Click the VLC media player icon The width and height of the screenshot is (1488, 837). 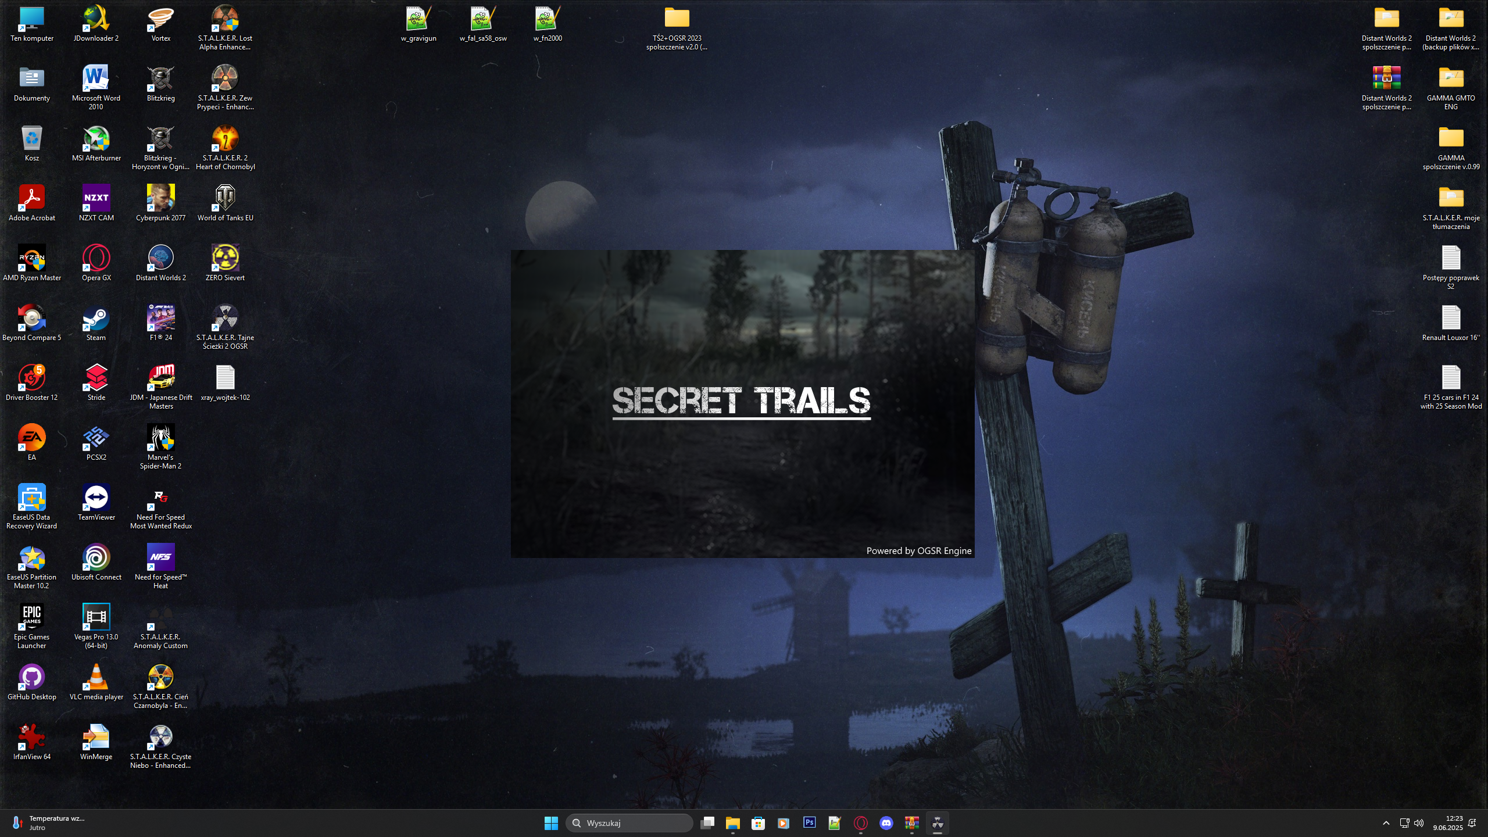pos(96,681)
